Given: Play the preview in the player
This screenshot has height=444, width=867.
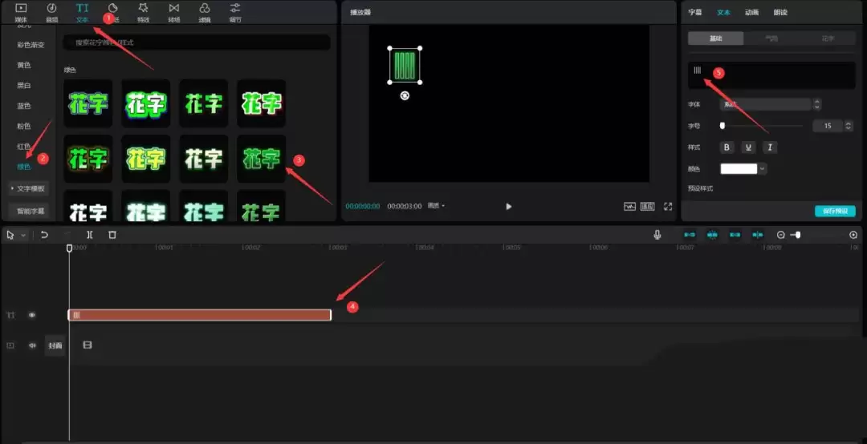Looking at the screenshot, I should point(509,206).
